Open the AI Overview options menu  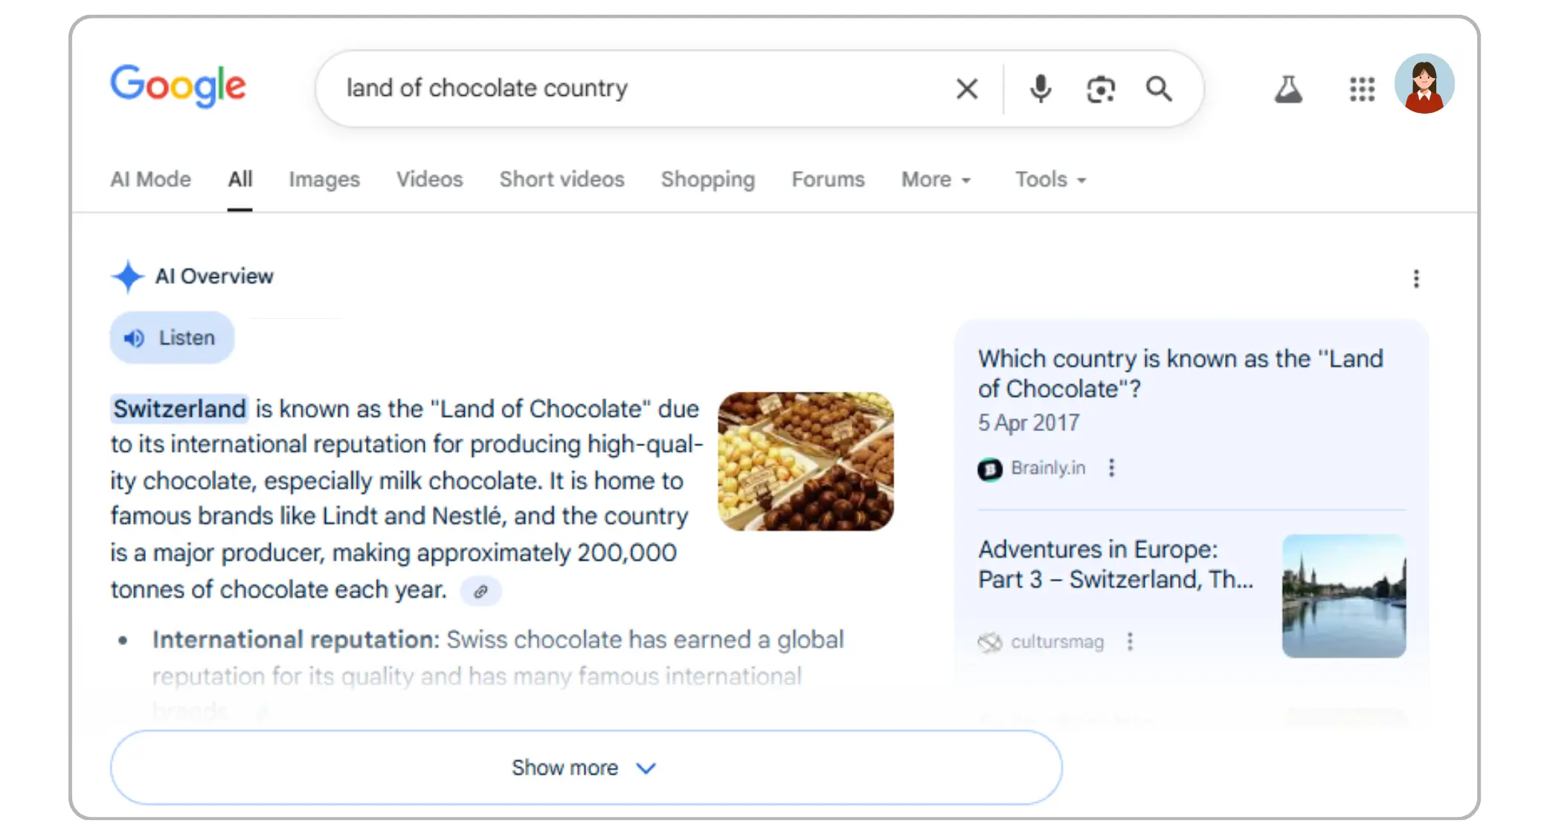[x=1416, y=279]
